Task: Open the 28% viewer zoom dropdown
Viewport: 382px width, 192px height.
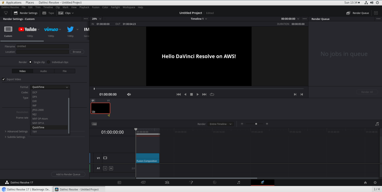Action: tap(96, 19)
